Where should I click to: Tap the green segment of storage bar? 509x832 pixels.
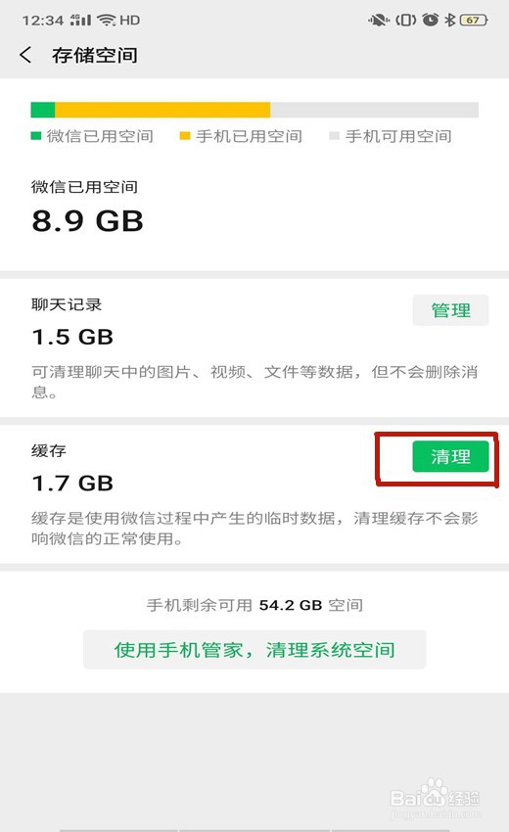coord(43,110)
